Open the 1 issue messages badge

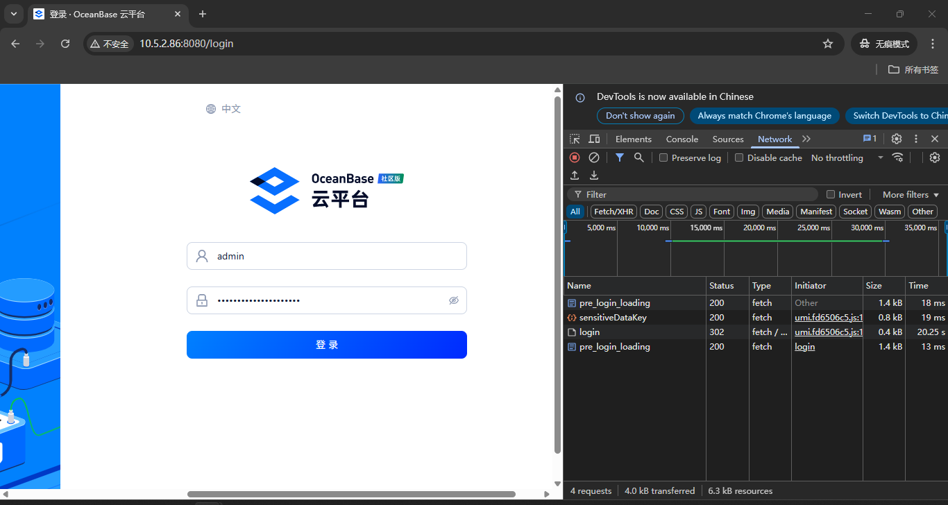click(x=870, y=139)
